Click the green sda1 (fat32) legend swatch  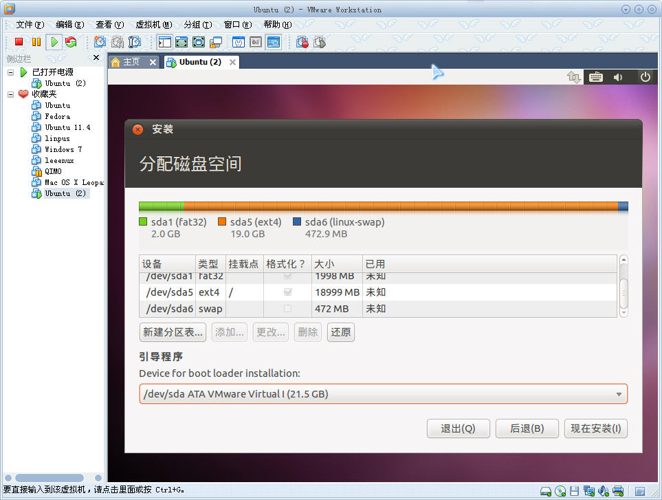pos(143,221)
